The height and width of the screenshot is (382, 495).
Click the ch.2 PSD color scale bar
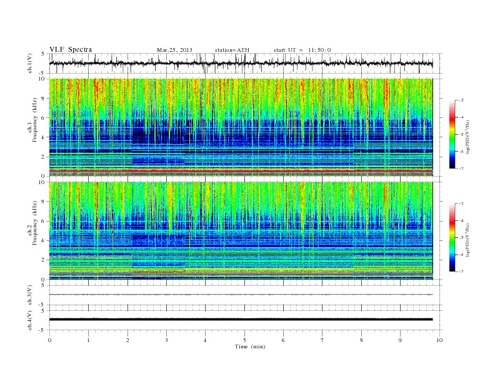[x=452, y=237]
